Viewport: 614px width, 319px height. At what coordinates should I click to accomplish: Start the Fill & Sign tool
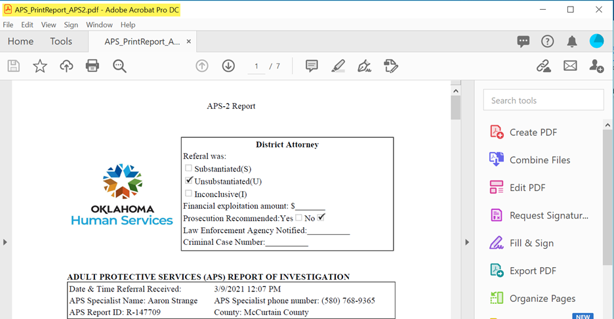tap(522, 243)
